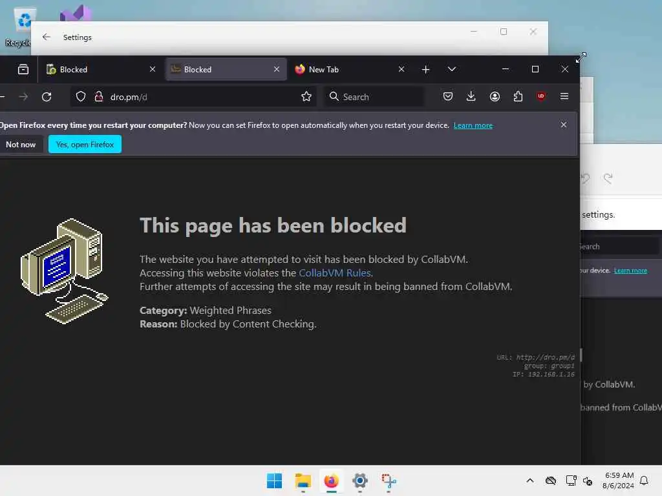Open tracking protection shield icon

(x=81, y=97)
